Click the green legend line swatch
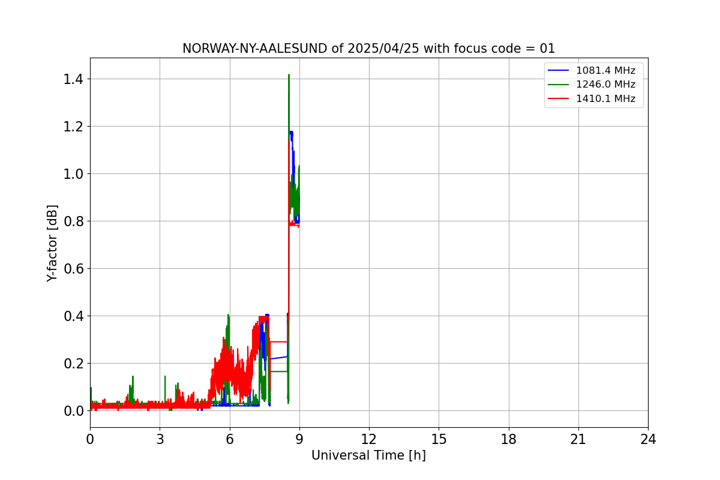Image resolution: width=720 pixels, height=480 pixels. 559,85
